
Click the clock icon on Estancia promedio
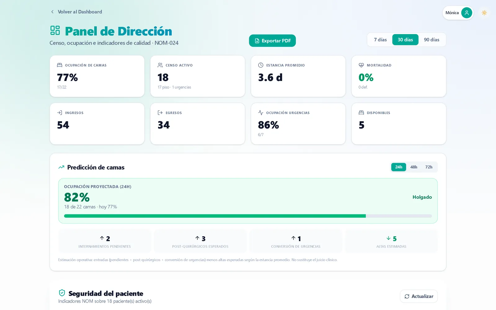261,65
